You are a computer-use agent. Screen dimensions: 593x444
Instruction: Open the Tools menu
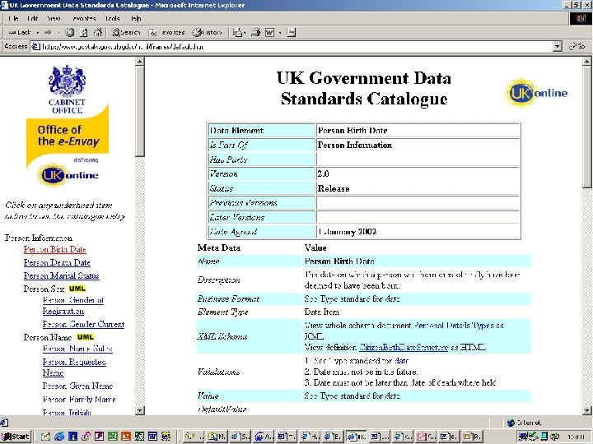[x=112, y=18]
